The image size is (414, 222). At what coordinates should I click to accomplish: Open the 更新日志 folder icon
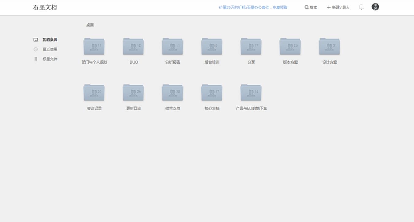click(x=133, y=93)
